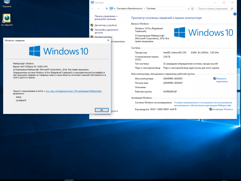Click the Admin licensee text
This screenshot has height=181, width=241.
pos(19,97)
